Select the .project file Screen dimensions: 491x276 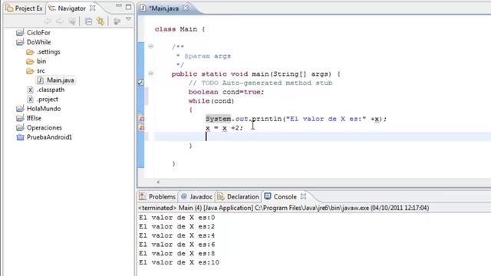pyautogui.click(x=48, y=99)
